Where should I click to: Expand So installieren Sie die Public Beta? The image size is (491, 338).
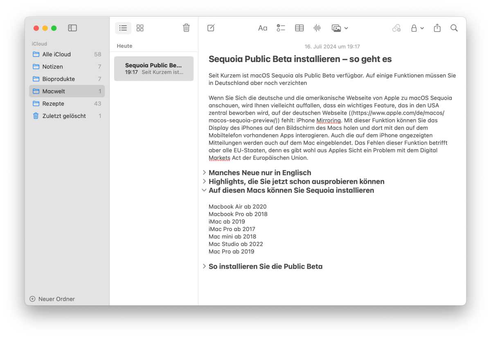204,266
